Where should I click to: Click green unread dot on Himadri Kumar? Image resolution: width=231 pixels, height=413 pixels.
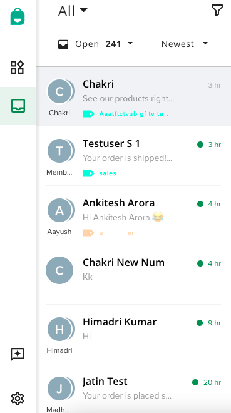click(x=200, y=323)
